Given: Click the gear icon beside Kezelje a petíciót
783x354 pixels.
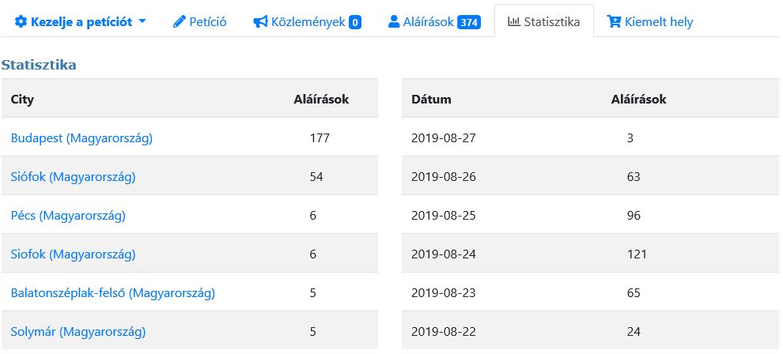Looking at the screenshot, I should click(21, 22).
